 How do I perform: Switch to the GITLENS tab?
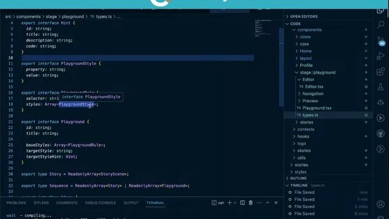pyautogui.click(x=41, y=203)
